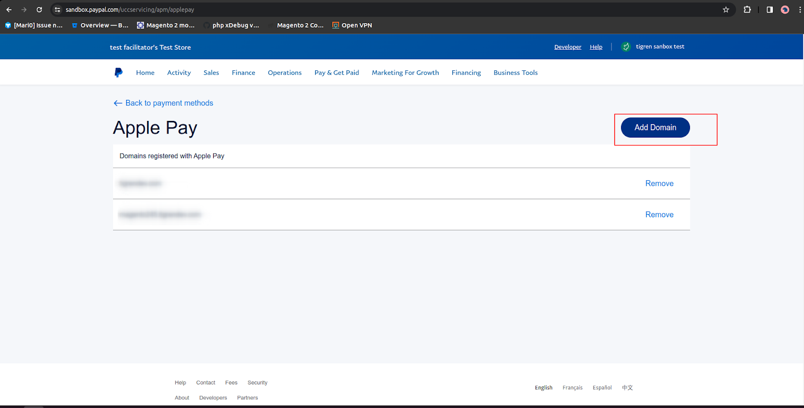Screen dimensions: 804x408
Task: Click the PayPal logo in navigation
Action: pyautogui.click(x=118, y=73)
